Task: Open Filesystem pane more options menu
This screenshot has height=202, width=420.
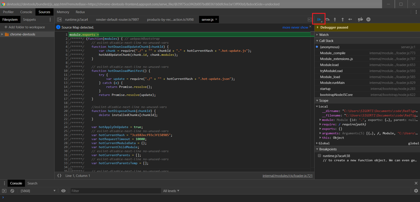Action: point(50,20)
